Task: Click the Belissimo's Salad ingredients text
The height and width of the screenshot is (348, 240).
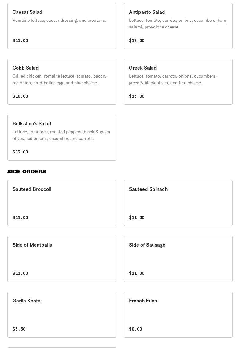Action: coord(61,135)
